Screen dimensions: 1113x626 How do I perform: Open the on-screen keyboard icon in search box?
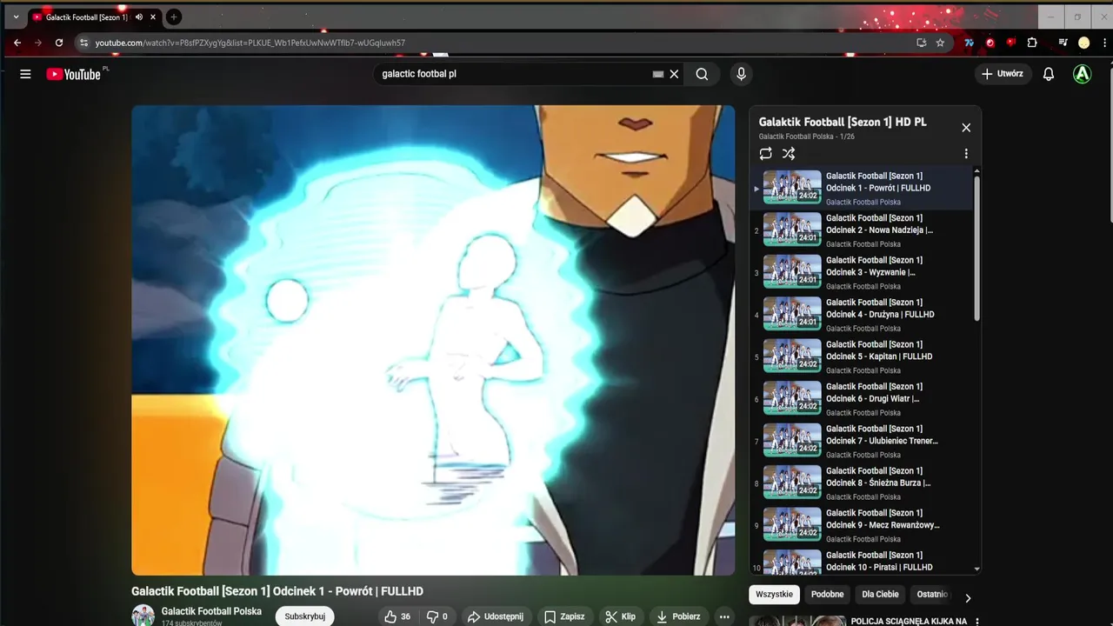[658, 74]
